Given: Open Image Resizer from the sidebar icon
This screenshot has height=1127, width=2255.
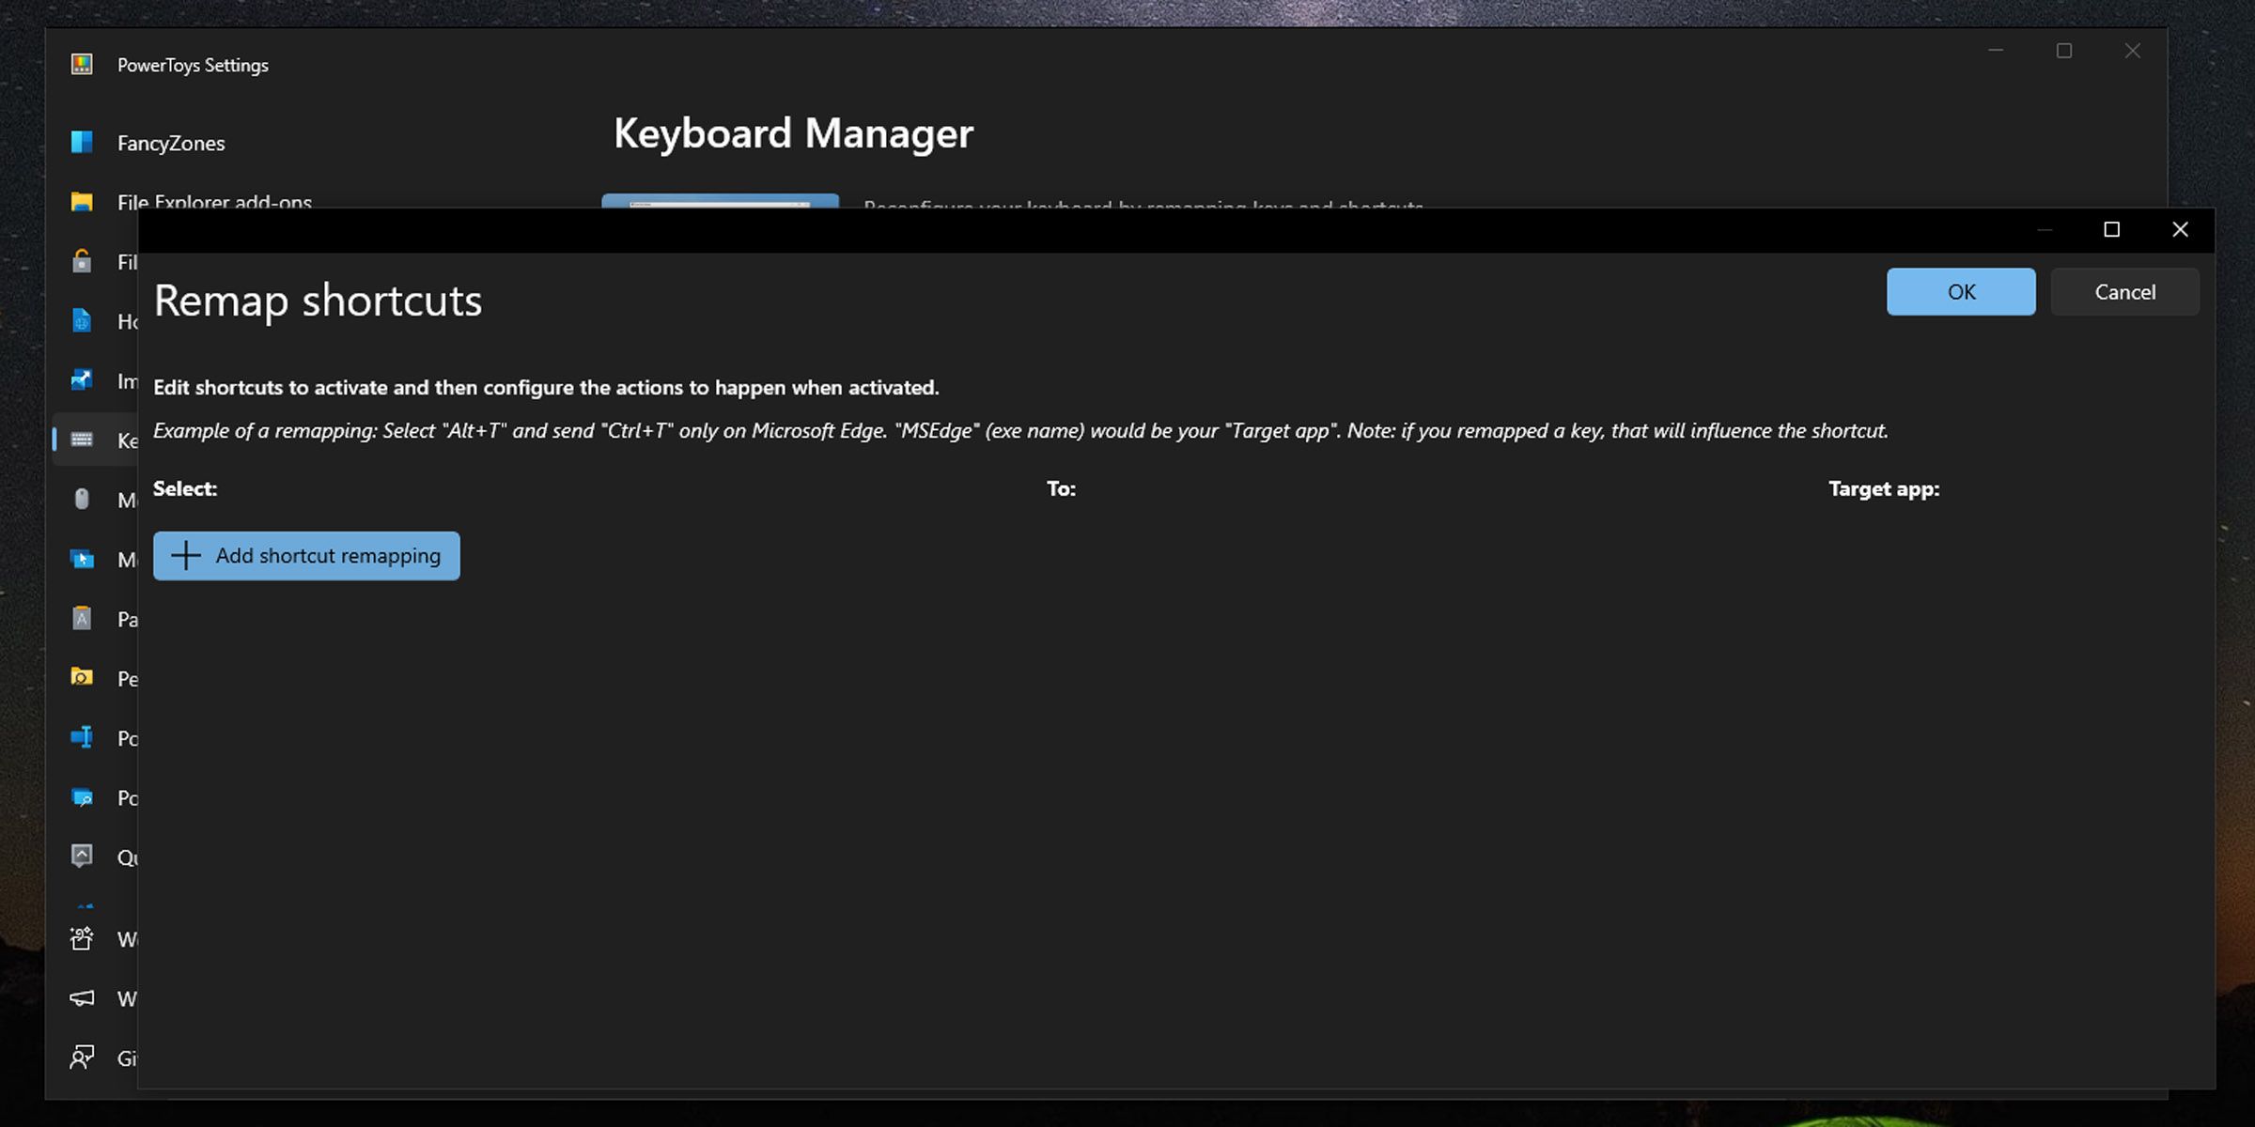Looking at the screenshot, I should tap(82, 380).
